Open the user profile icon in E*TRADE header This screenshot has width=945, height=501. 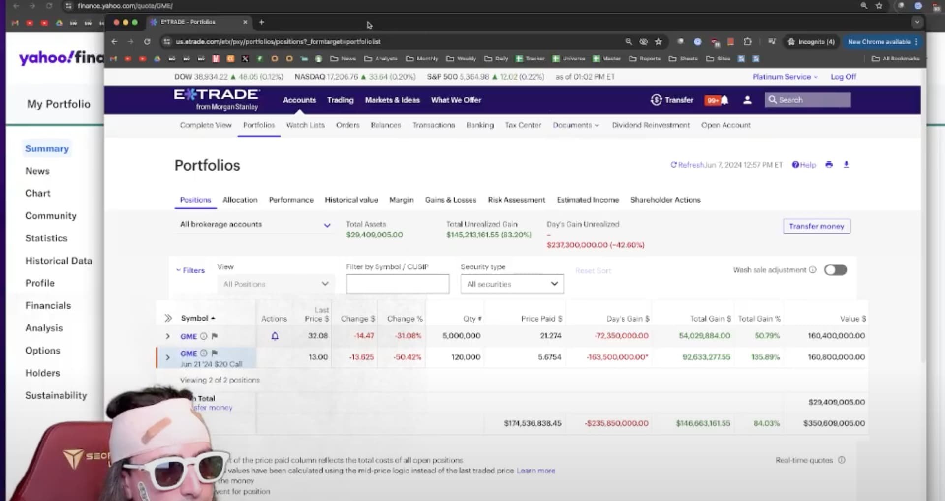747,100
